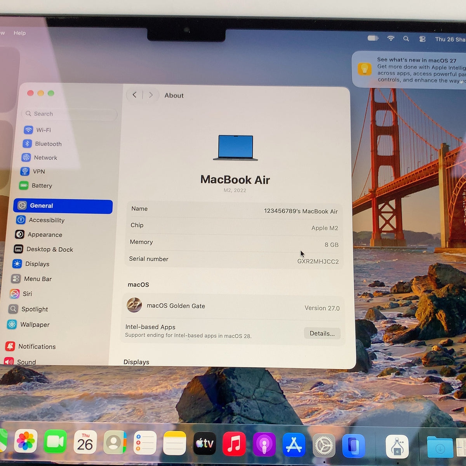
Task: Click the macOS 27 logo icon
Action: [134, 305]
